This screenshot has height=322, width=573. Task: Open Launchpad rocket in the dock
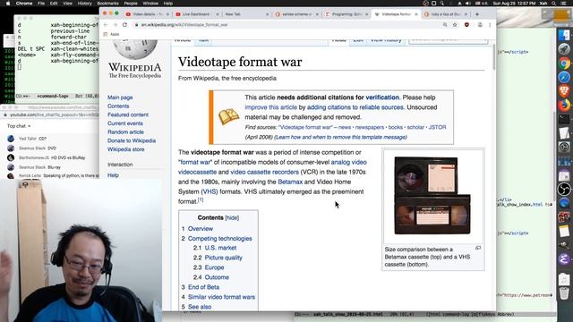(564, 48)
